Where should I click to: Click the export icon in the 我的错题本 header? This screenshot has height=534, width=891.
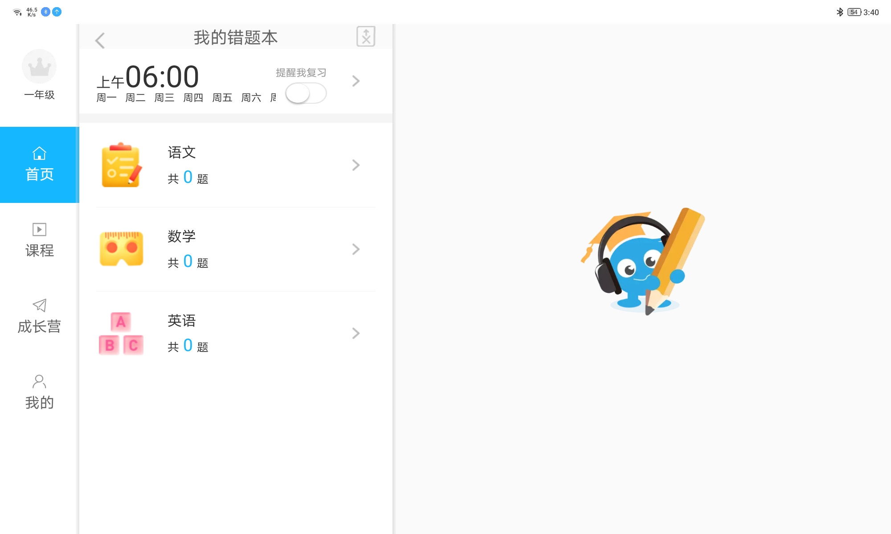[366, 36]
